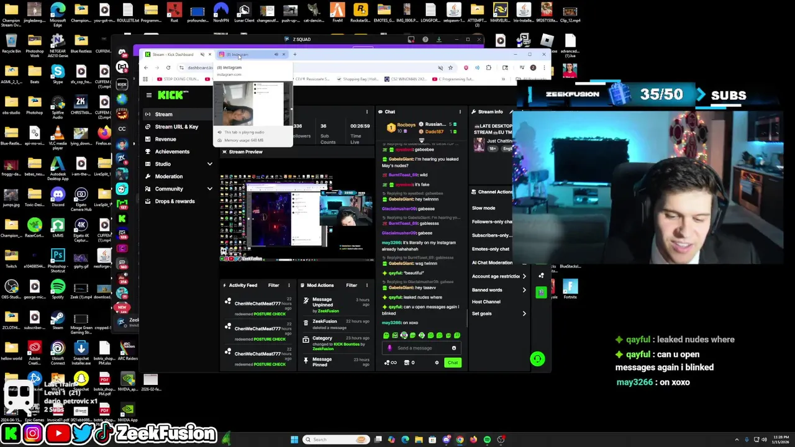Open Spotify on taskbar

[487, 440]
